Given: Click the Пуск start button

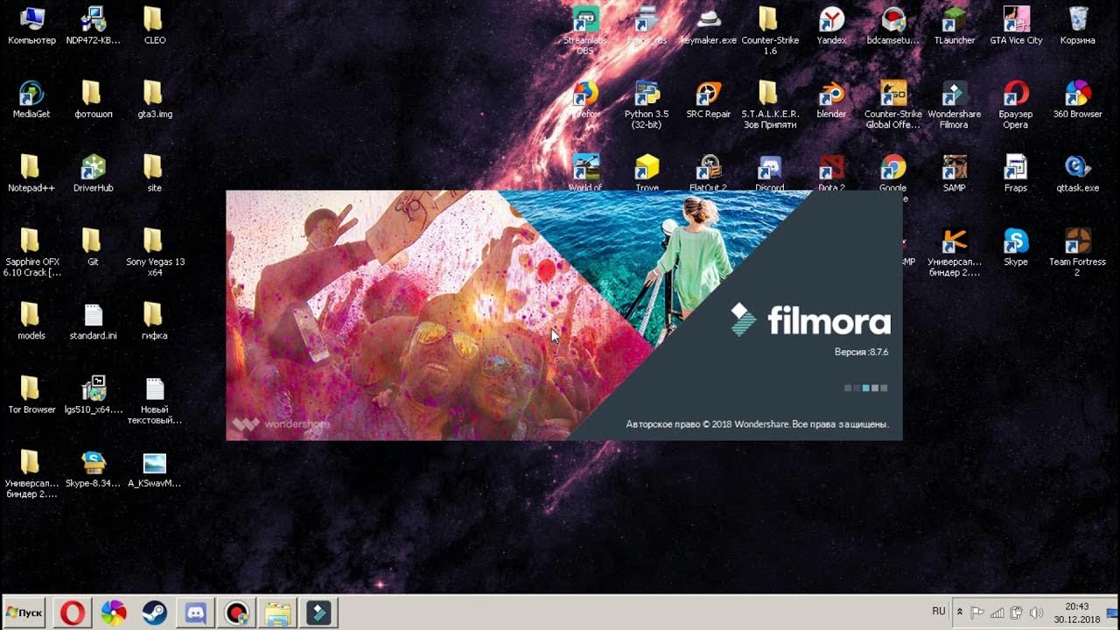Looking at the screenshot, I should click(24, 612).
